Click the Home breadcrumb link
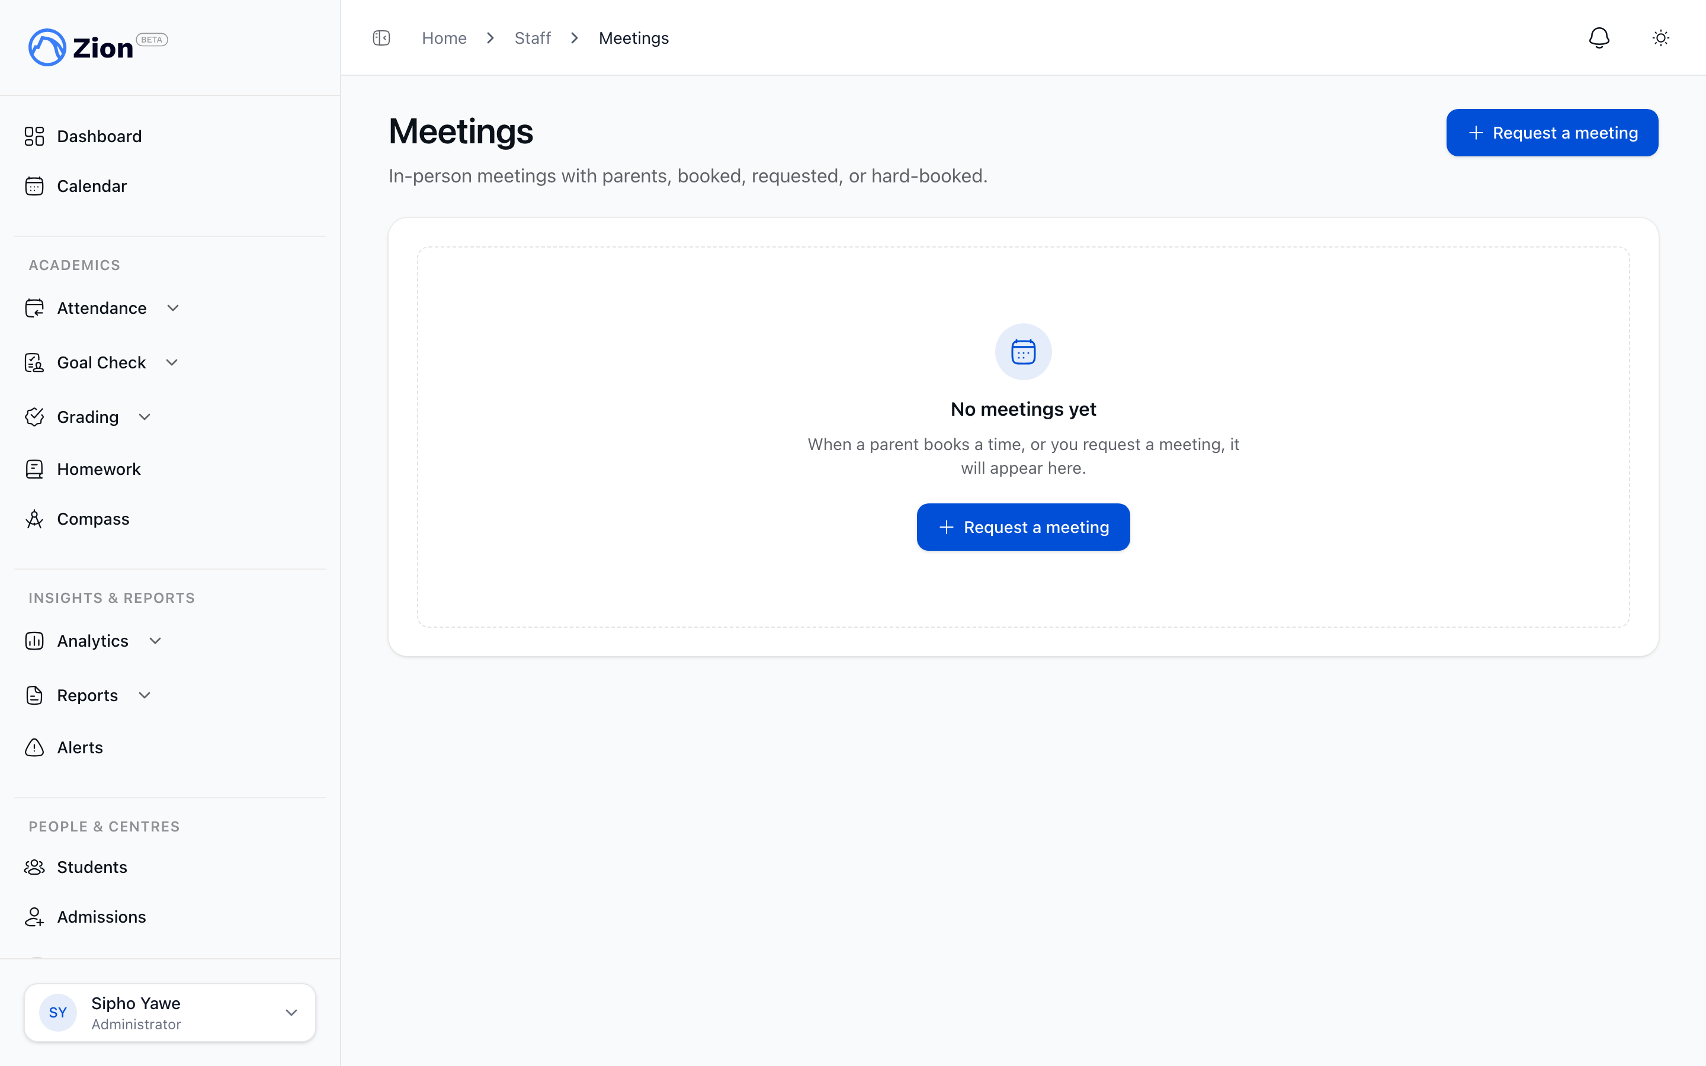The height and width of the screenshot is (1066, 1706). (444, 38)
